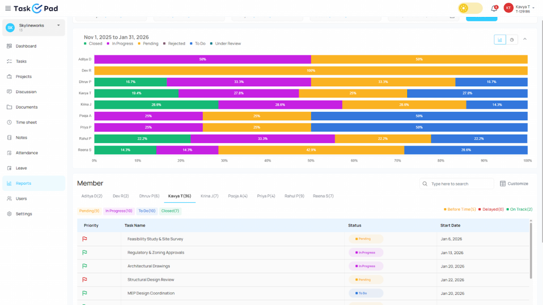Screen dimensions: 543x305
Task: Select the Dhruv P(6) member tab
Action: coord(149,196)
